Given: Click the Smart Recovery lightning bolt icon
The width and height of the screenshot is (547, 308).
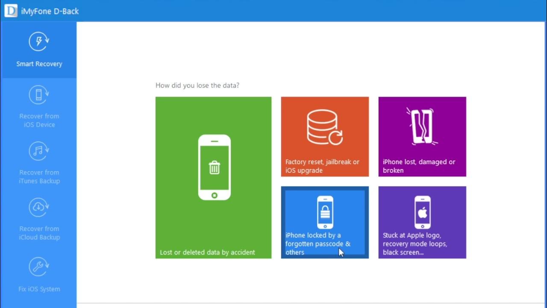Looking at the screenshot, I should pyautogui.click(x=39, y=42).
